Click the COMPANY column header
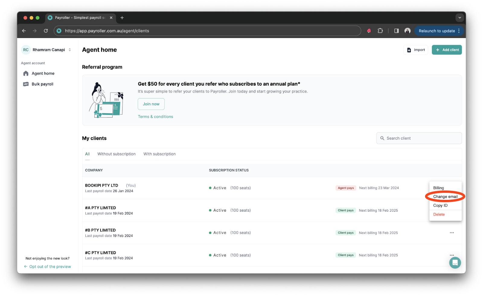 [94, 170]
